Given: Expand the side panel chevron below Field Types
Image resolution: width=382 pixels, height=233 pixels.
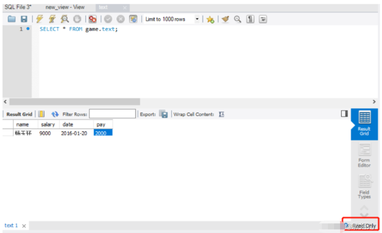Looking at the screenshot, I should click(364, 210).
